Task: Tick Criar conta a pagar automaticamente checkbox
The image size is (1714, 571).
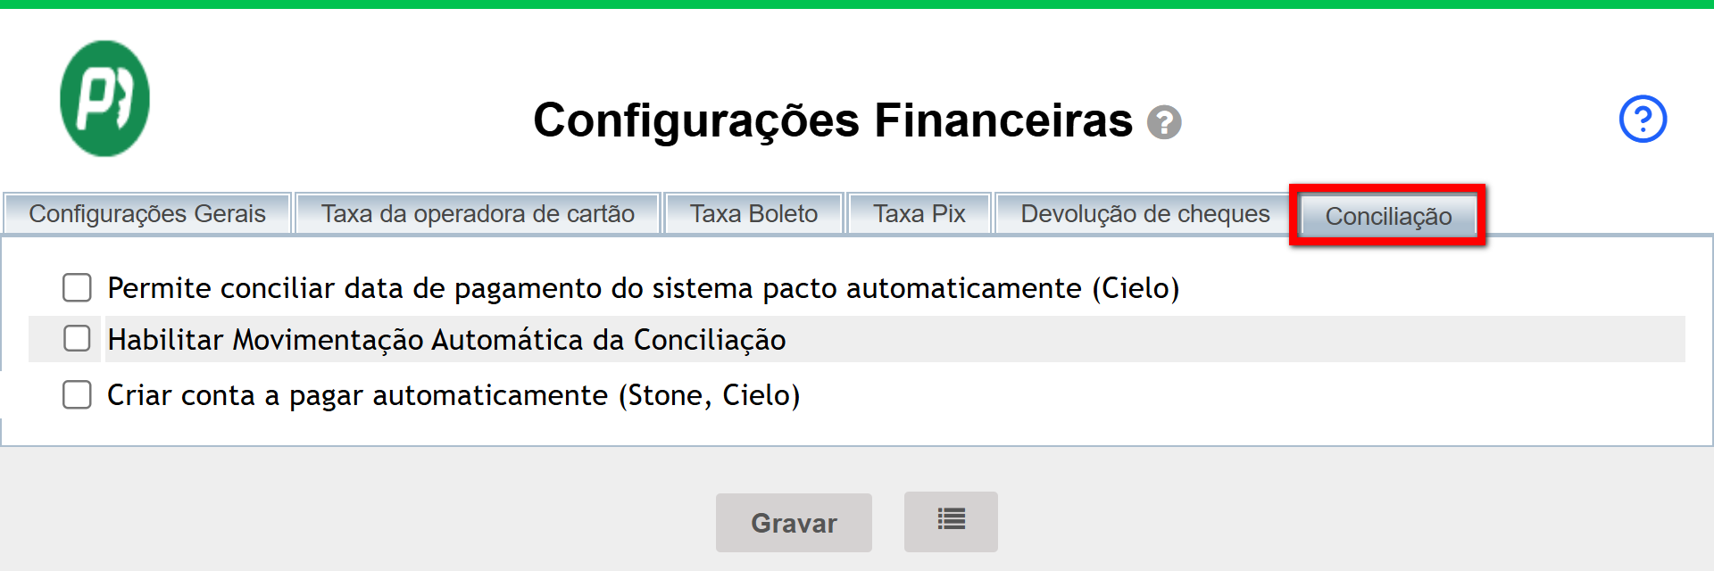Action: [x=78, y=394]
